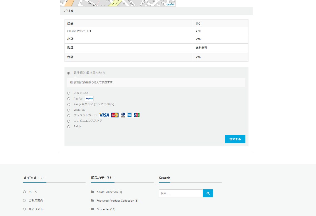The width and height of the screenshot is (316, 216).
Task: Choose コンビニエンスストア payment method
Action: point(69,121)
